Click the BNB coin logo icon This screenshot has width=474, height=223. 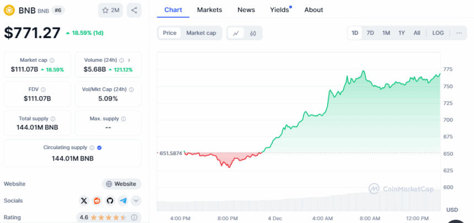(x=9, y=10)
